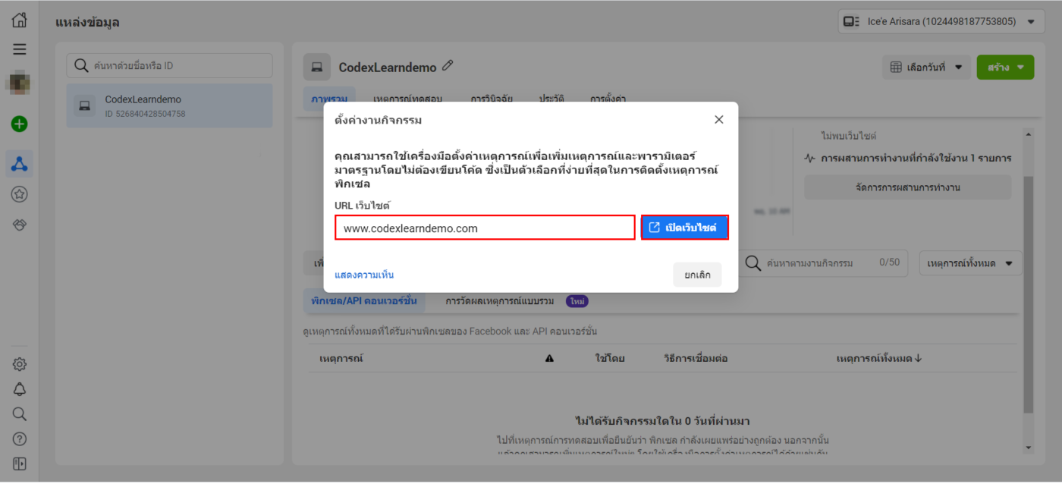
Task: Open the เหตุการณ์ทั้งหมด filter dropdown
Action: [x=970, y=263]
